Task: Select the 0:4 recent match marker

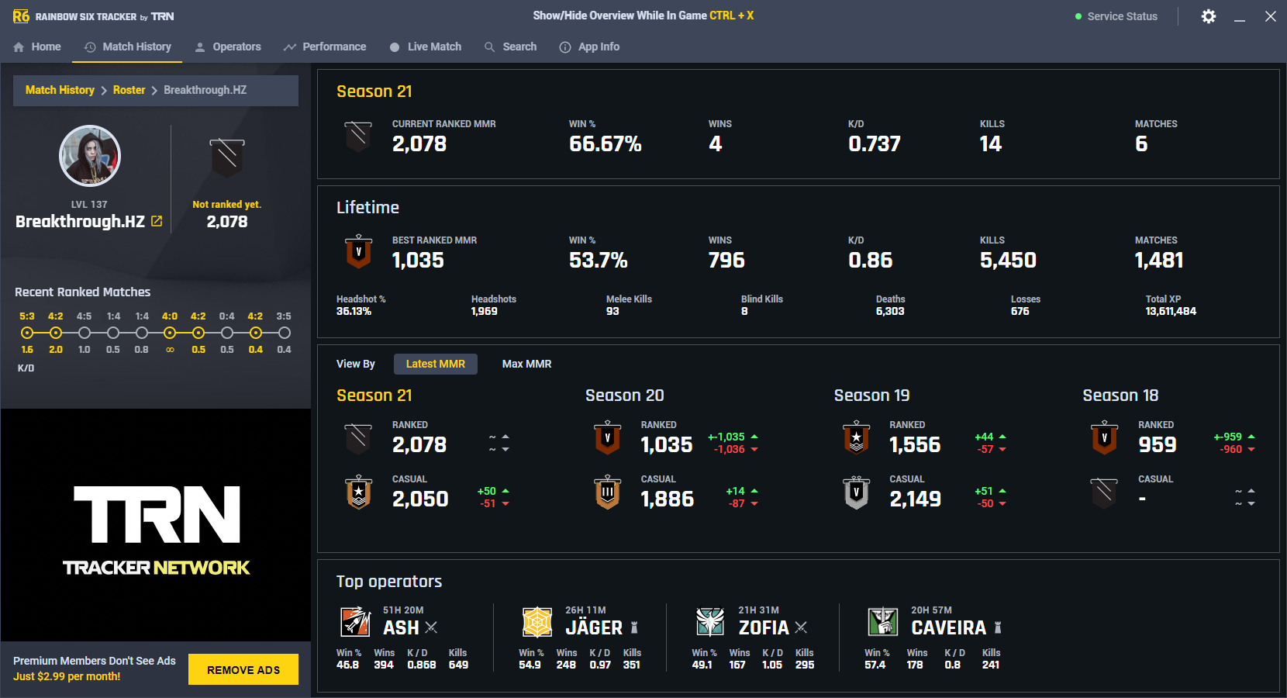Action: (x=227, y=333)
